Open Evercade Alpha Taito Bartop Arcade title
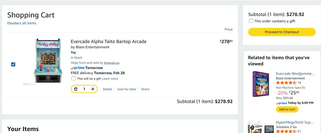Screen dimensions: 321x133 click(x=108, y=41)
